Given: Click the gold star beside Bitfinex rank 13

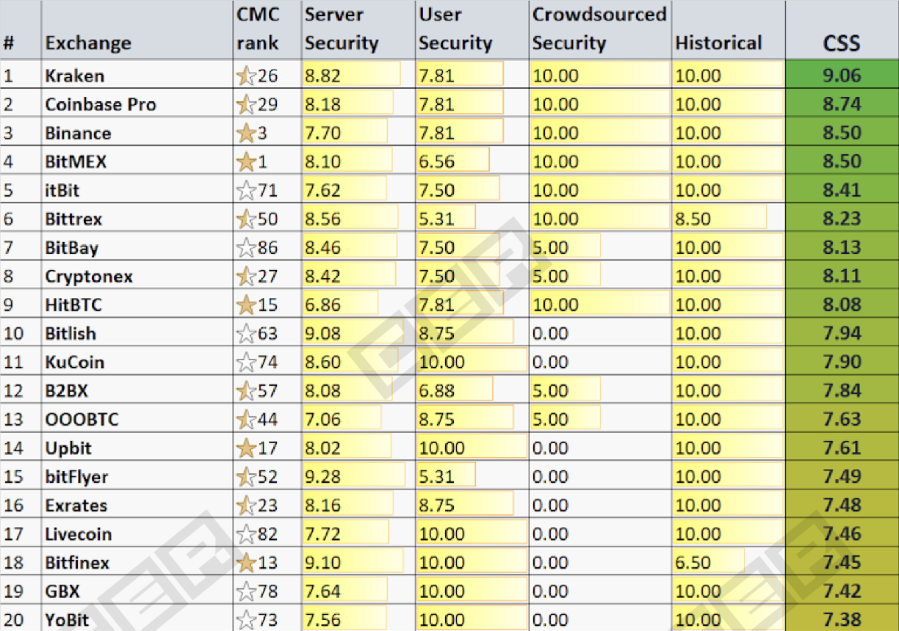Looking at the screenshot, I should tap(245, 563).
